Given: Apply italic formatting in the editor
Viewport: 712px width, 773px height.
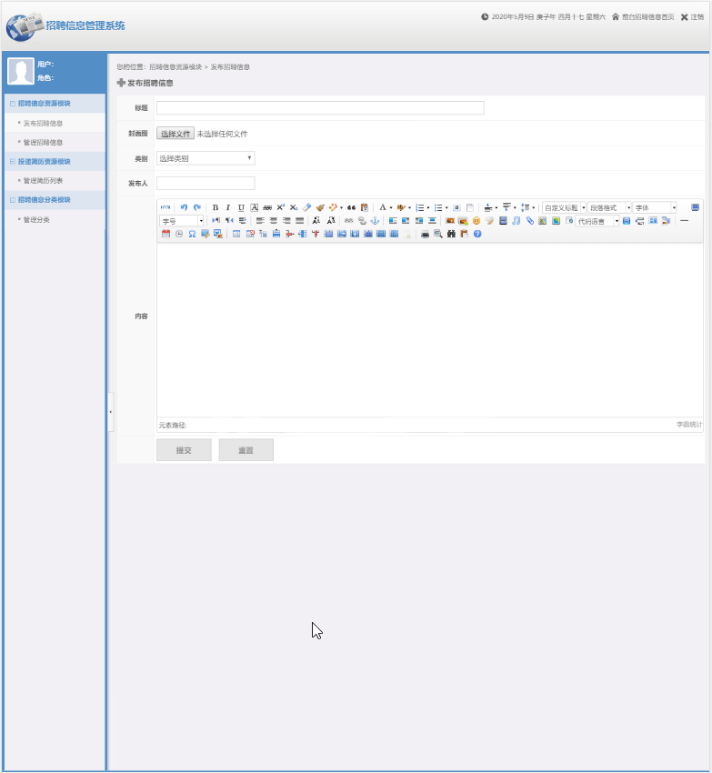Looking at the screenshot, I should point(228,207).
